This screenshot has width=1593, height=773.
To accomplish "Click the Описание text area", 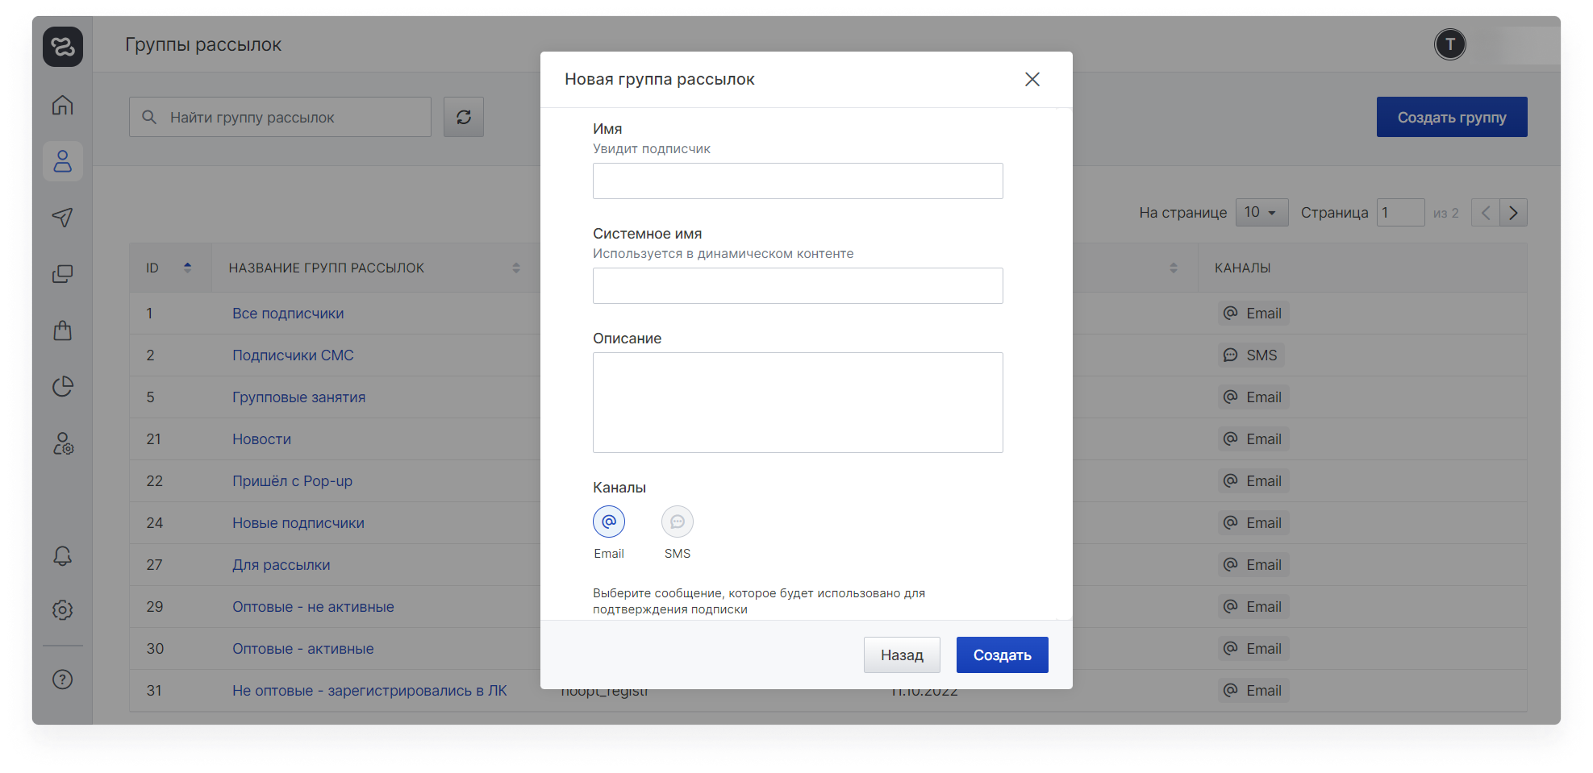I will pos(798,402).
